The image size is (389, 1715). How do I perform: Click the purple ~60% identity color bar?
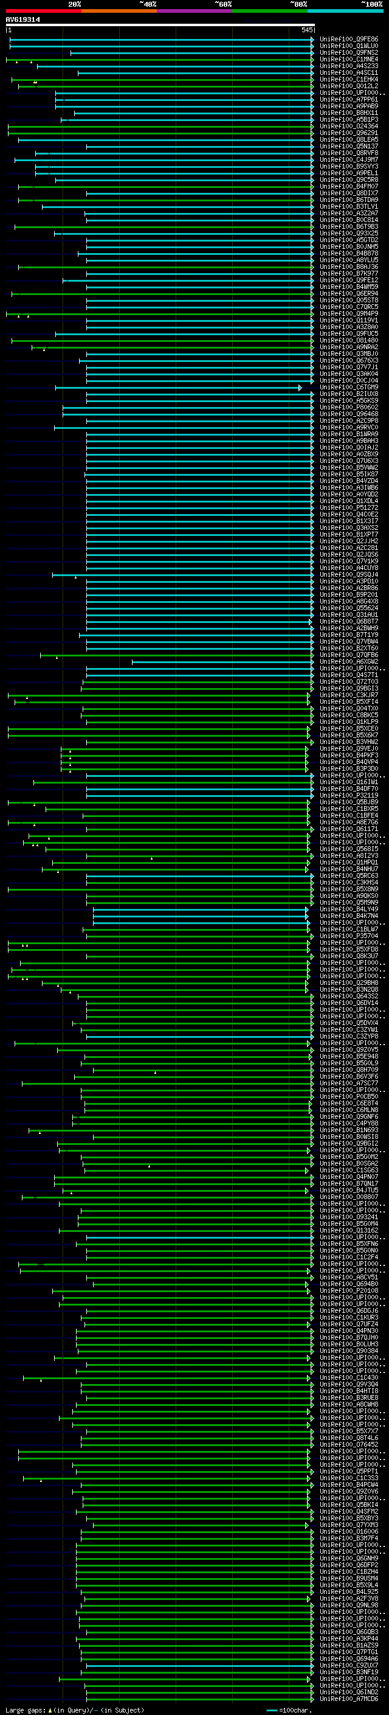point(195,11)
